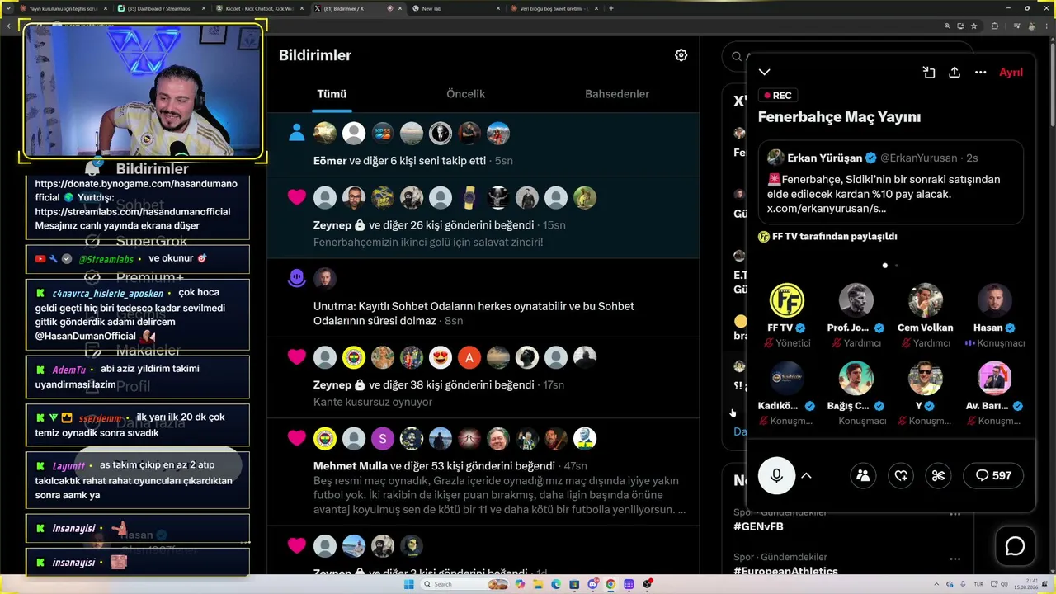This screenshot has width=1056, height=594.
Task: Open Hasan speaker avatar in space
Action: pos(994,301)
